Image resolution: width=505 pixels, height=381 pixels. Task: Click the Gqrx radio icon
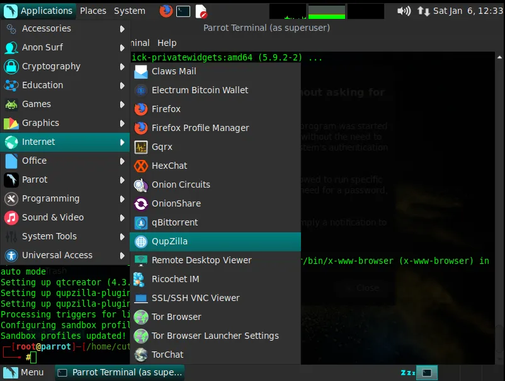click(x=141, y=147)
